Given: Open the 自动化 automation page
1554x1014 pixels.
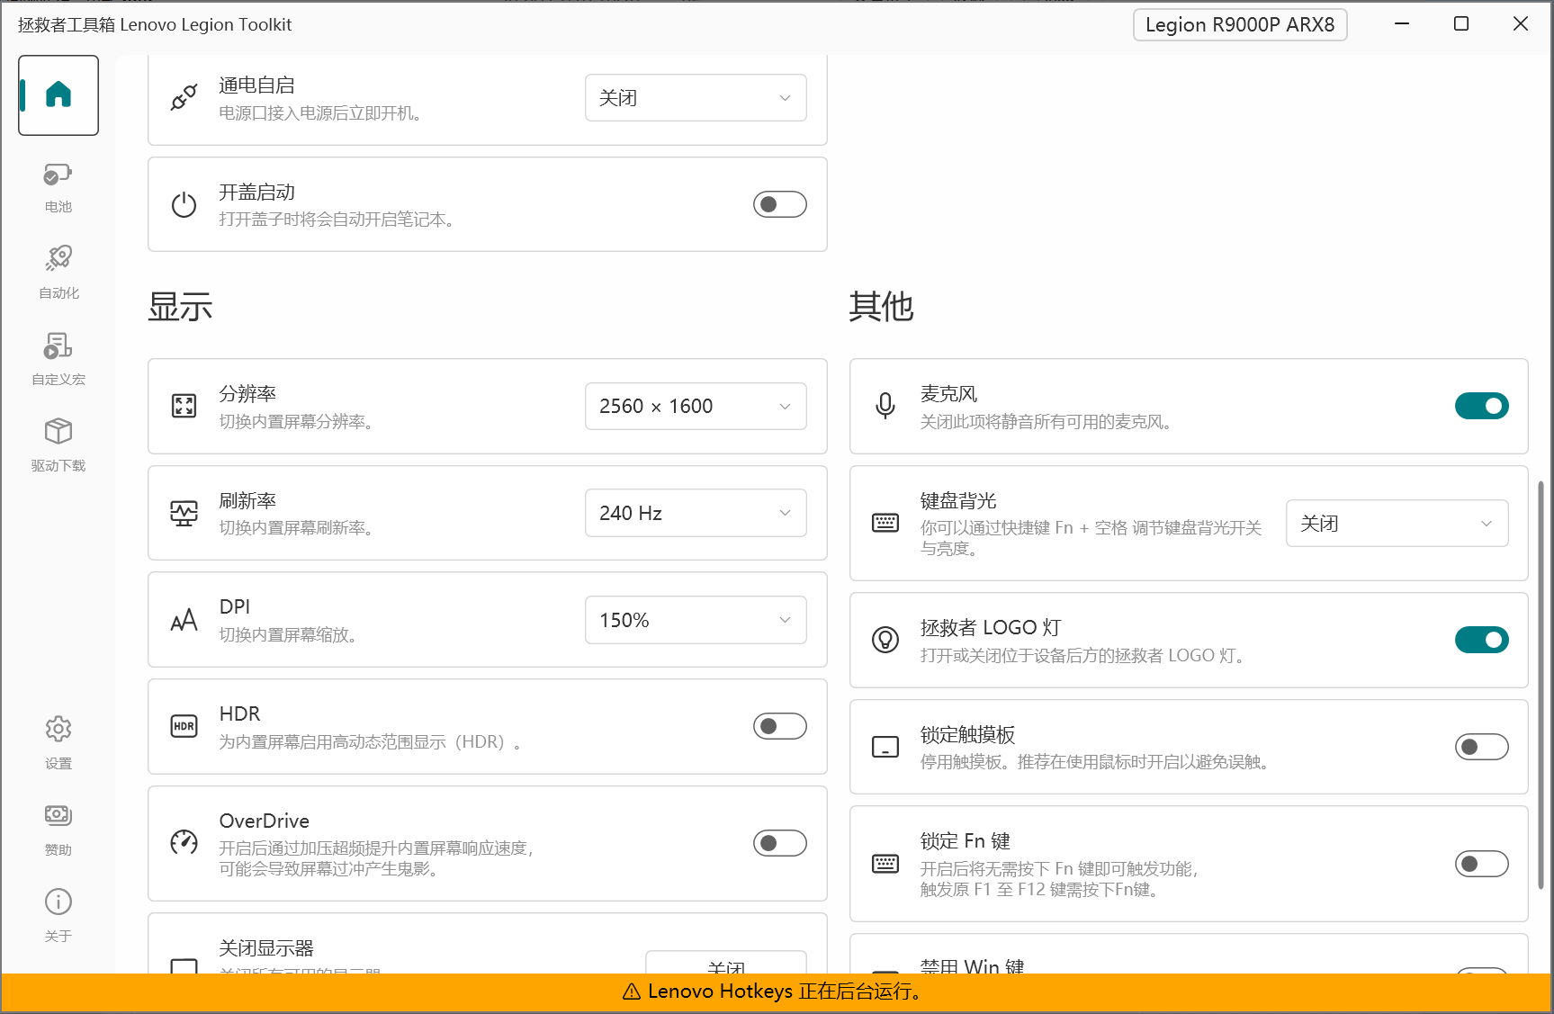Looking at the screenshot, I should tap(58, 274).
